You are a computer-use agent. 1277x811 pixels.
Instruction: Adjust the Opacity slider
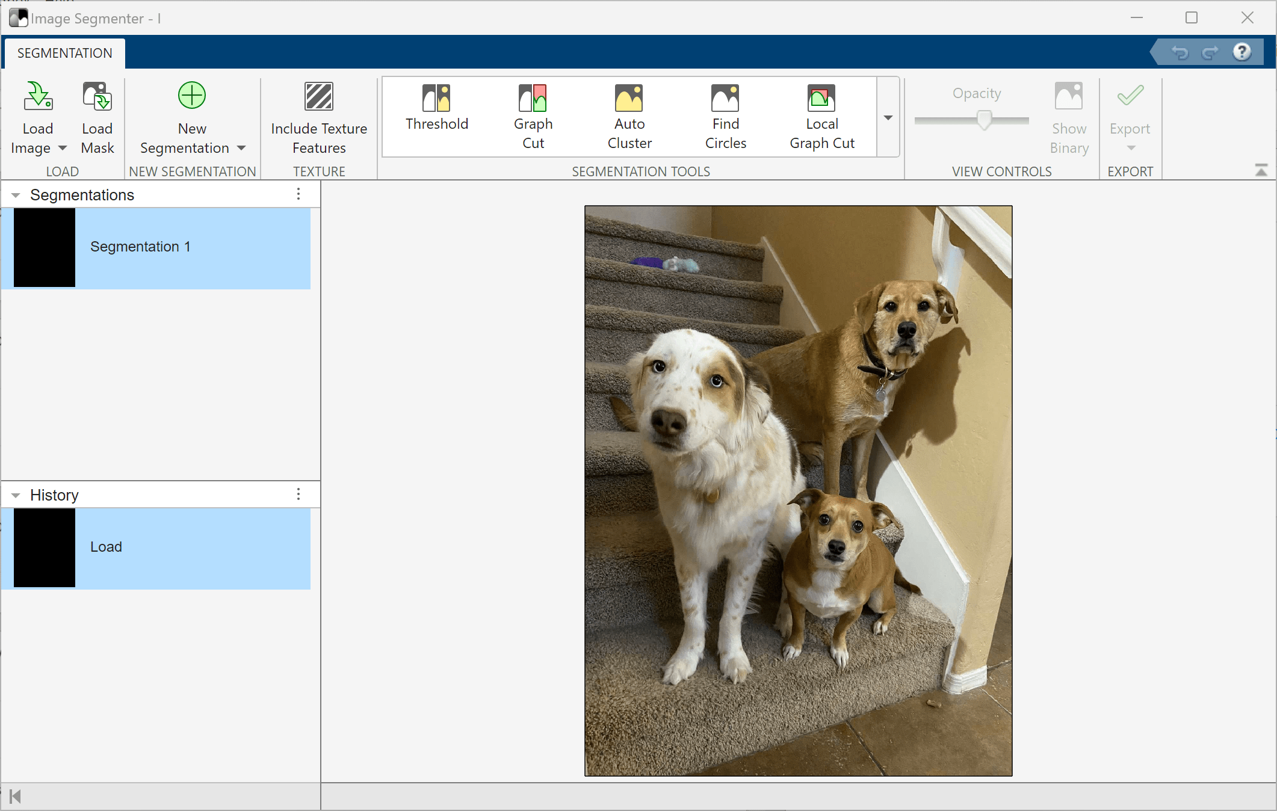(984, 120)
